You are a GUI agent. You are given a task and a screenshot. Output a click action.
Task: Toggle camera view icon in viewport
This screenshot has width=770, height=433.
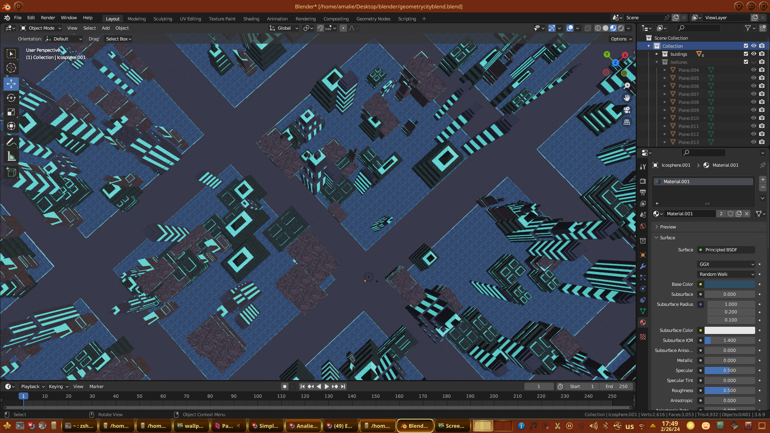(627, 110)
